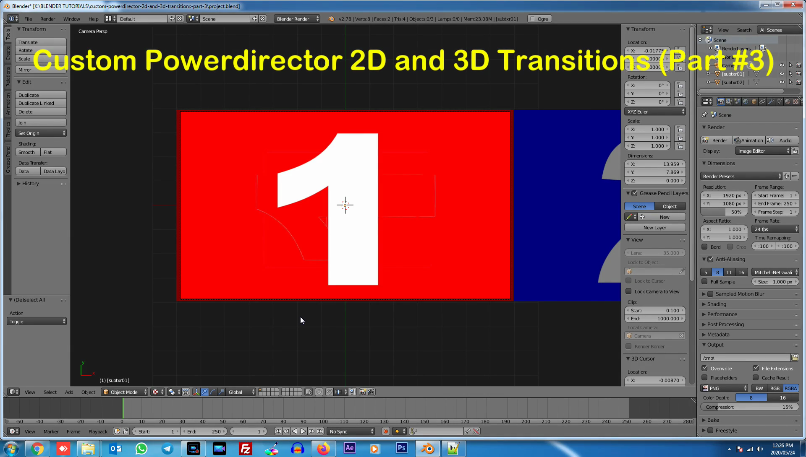Image resolution: width=806 pixels, height=457 pixels.
Task: Expand the Post Processing panel
Action: coord(725,325)
